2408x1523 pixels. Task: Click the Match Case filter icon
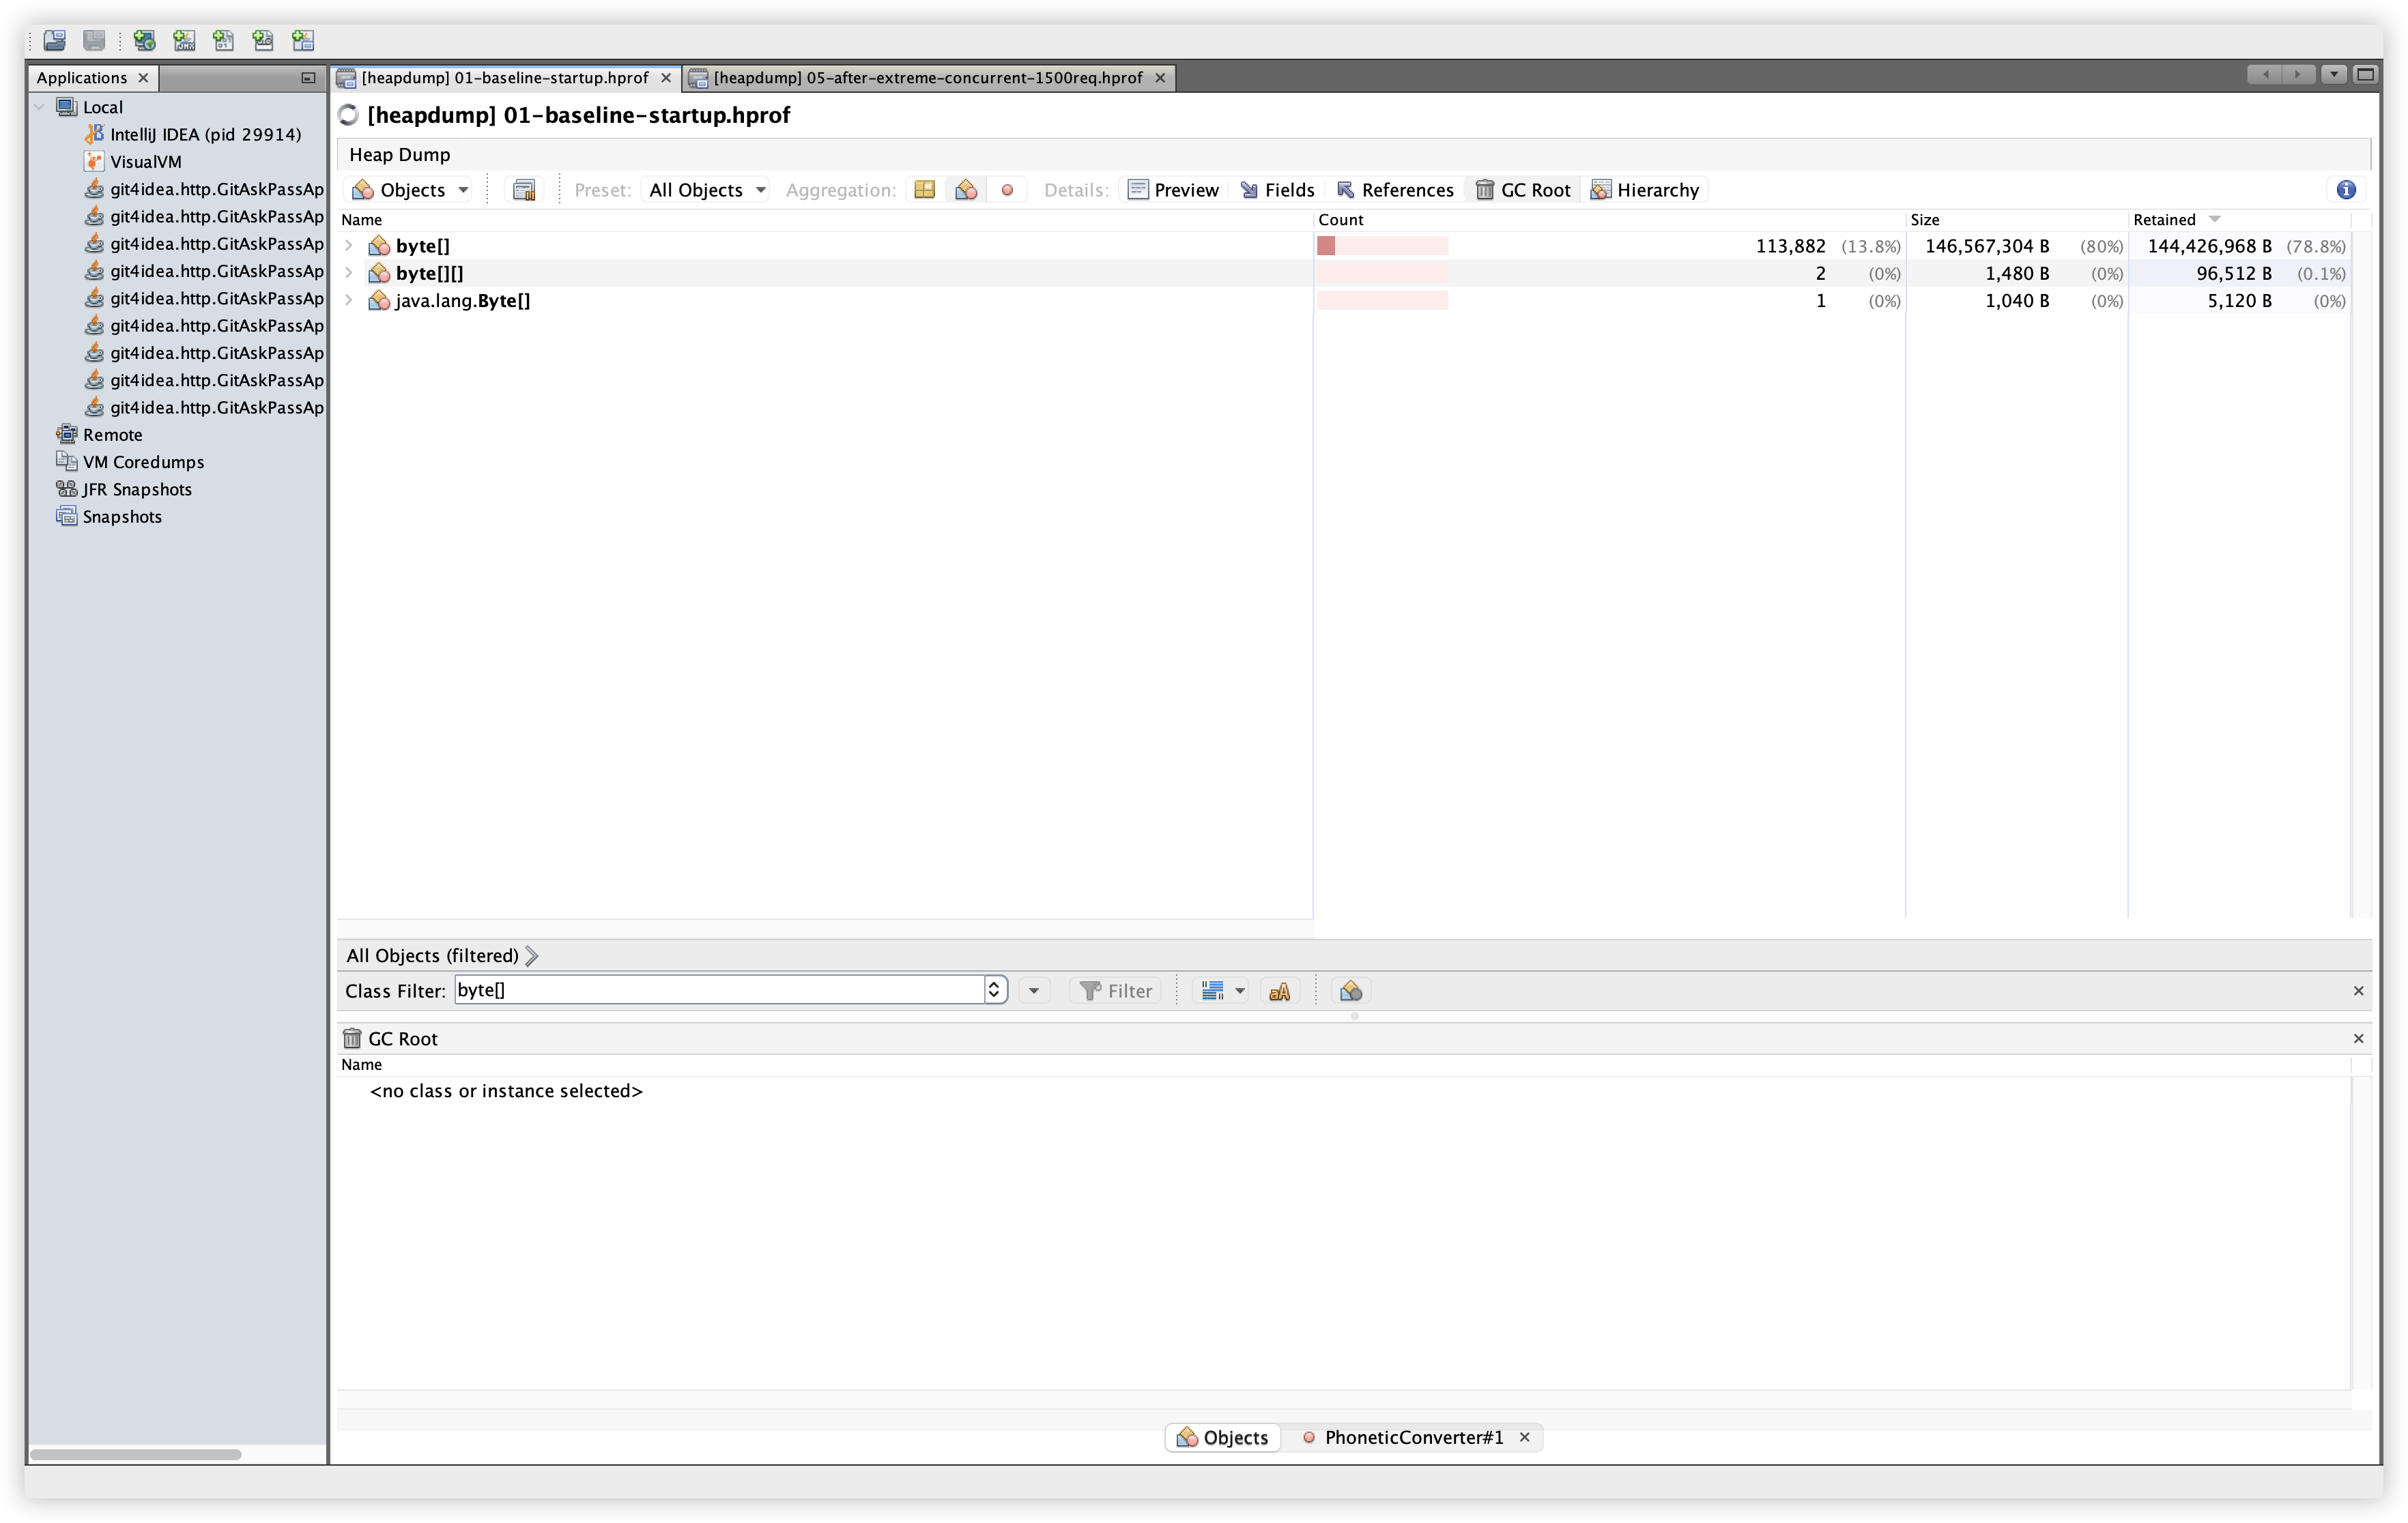pyautogui.click(x=1279, y=991)
